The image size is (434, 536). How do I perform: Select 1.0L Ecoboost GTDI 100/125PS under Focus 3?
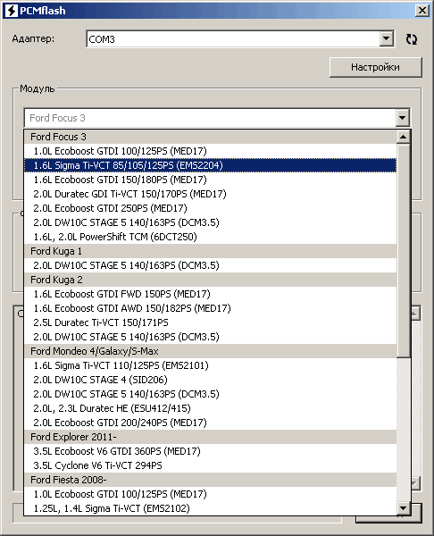[x=210, y=151]
